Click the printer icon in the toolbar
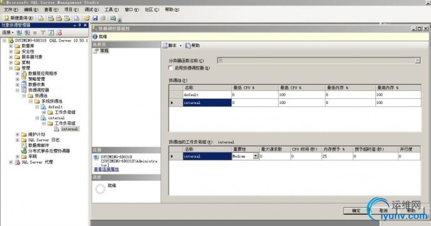The width and height of the screenshot is (431, 226). click(x=103, y=18)
